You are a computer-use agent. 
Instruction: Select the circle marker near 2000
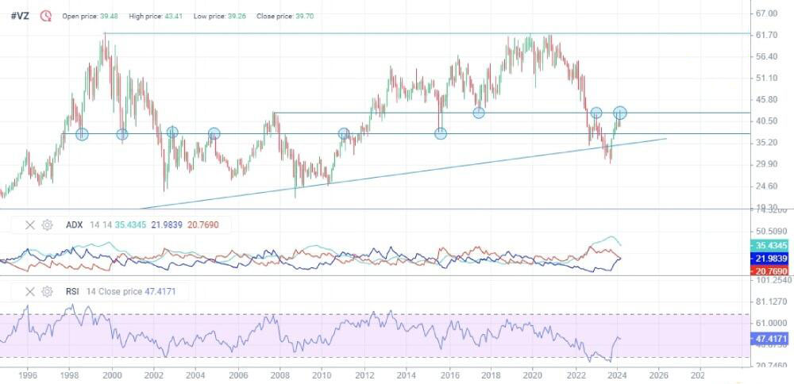click(122, 134)
